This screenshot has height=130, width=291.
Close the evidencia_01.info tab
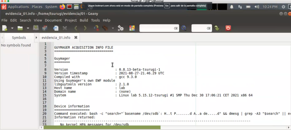(x=76, y=37)
